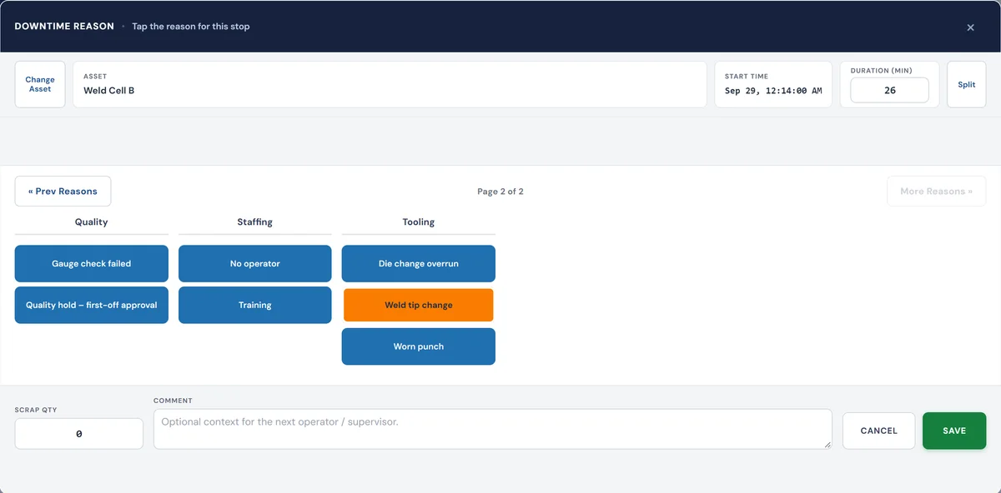Click the disabled More Reasons button
Viewport: 1001px width, 493px height.
pos(936,192)
